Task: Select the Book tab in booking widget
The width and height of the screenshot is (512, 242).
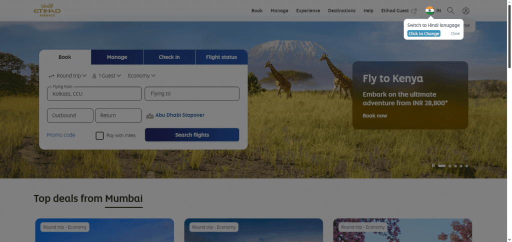Action: [x=65, y=57]
